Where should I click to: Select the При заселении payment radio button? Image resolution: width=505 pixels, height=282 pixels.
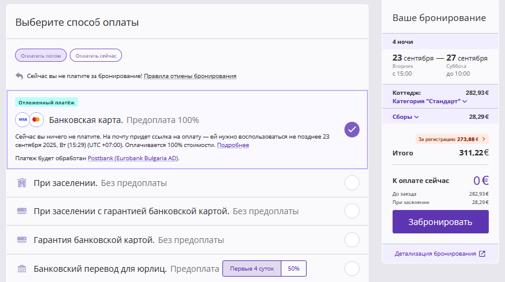coord(352,182)
